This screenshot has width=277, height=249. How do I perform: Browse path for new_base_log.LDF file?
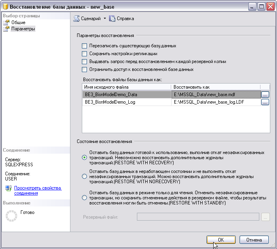(x=265, y=102)
